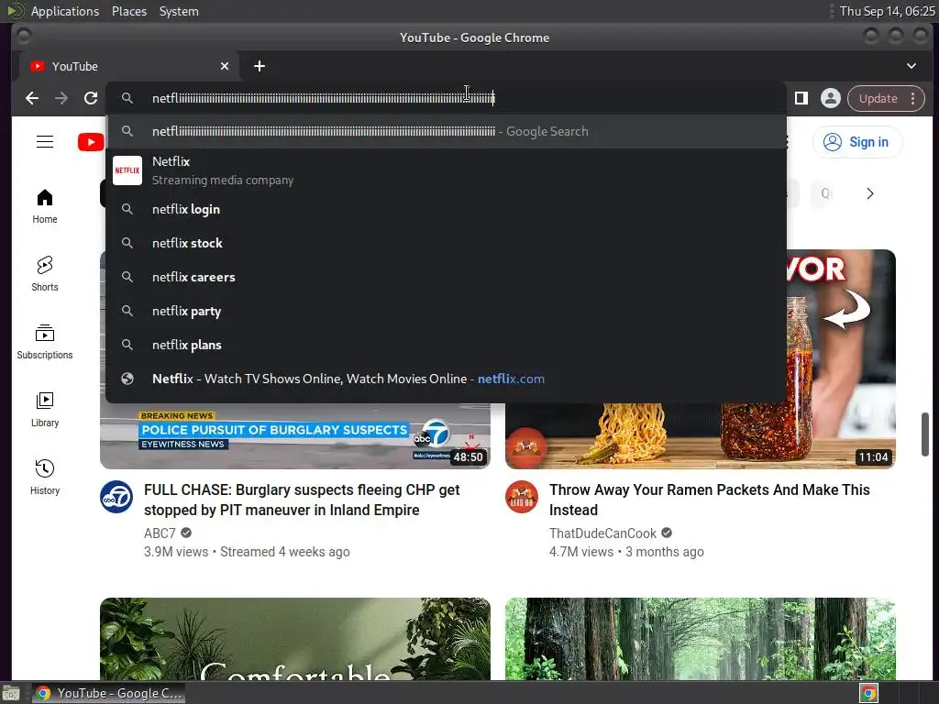
Task: Open Chrome's three-dot menu
Action: (912, 98)
